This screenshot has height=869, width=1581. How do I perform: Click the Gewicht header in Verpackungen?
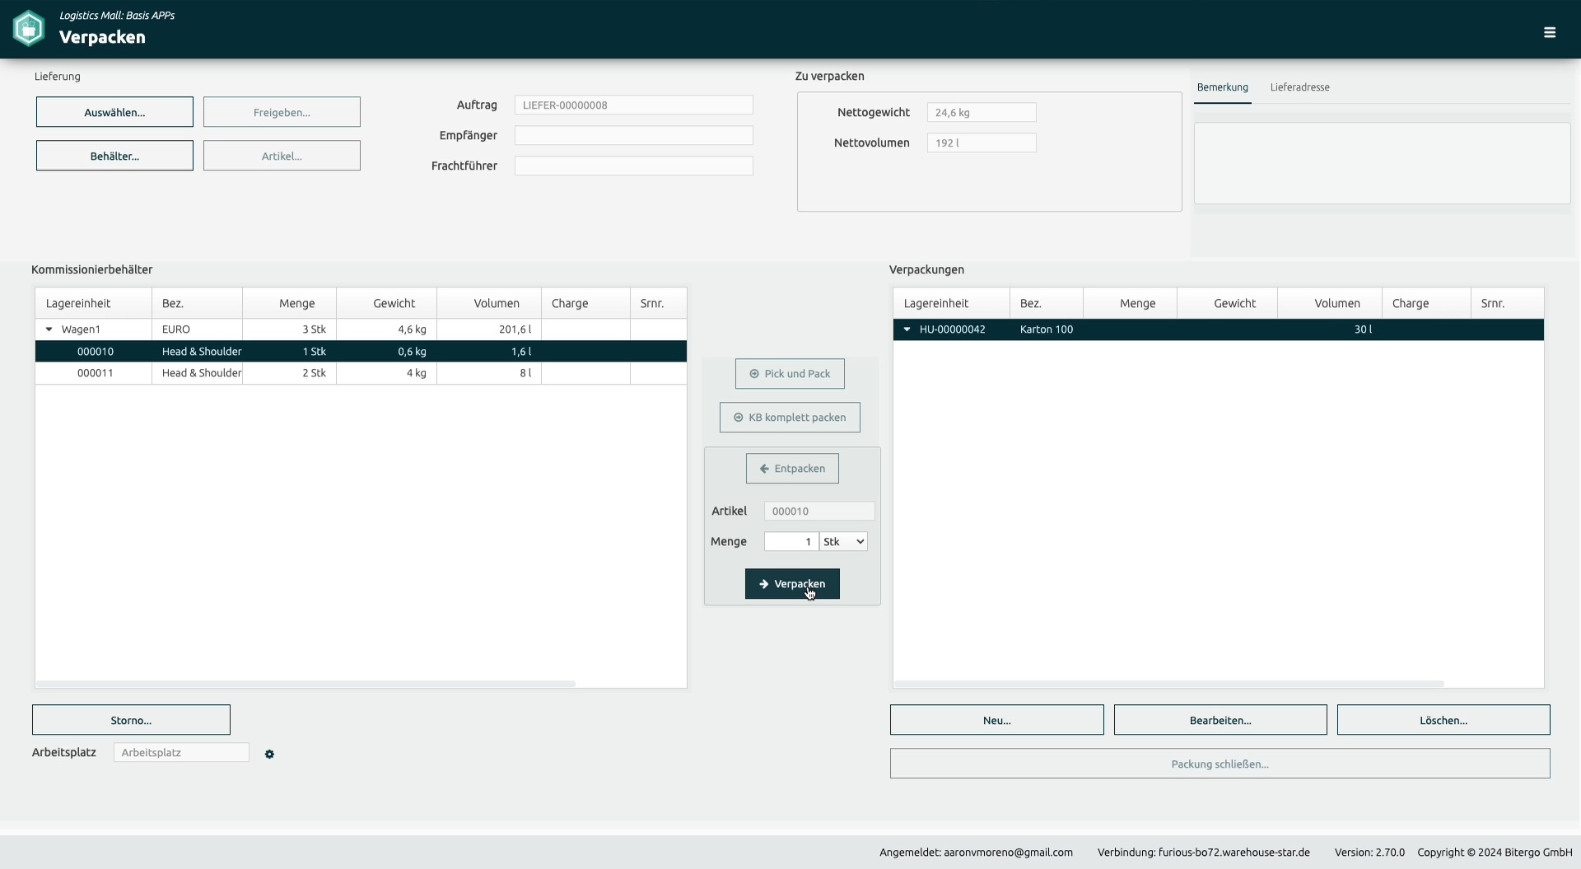pyautogui.click(x=1228, y=303)
